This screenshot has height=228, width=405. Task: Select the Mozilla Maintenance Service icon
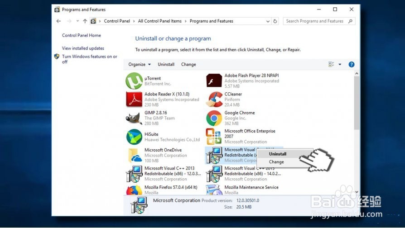coord(214,190)
